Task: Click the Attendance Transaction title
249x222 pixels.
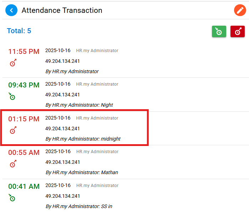Action: 62,10
